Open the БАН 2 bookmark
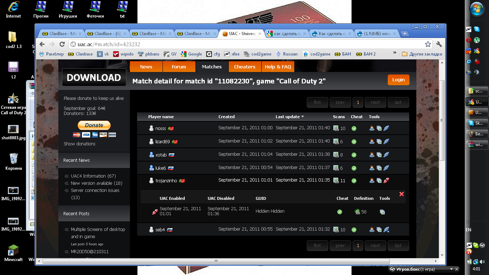Screen dimensions: 489x275 [366, 54]
